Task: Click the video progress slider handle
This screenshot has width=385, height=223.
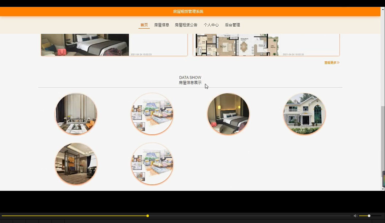Action: click(x=148, y=216)
